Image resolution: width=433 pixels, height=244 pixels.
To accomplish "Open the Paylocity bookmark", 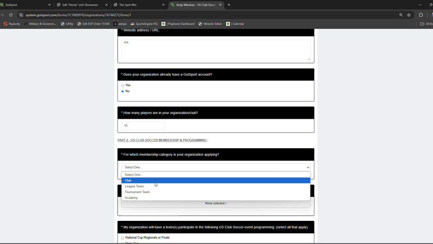I will pos(12,24).
